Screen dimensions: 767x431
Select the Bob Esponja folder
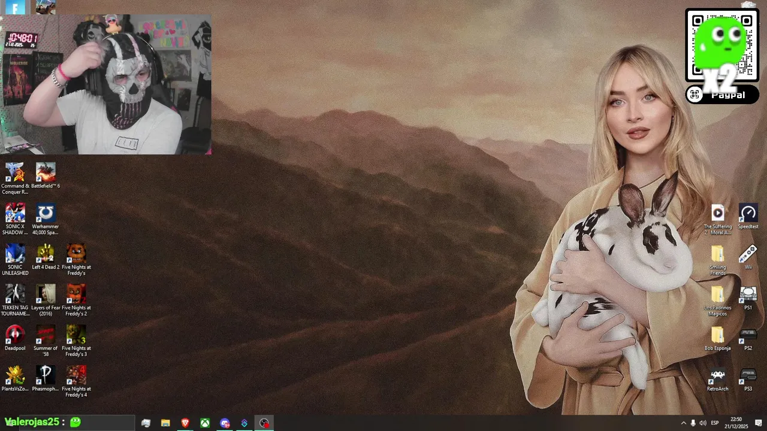pos(718,338)
